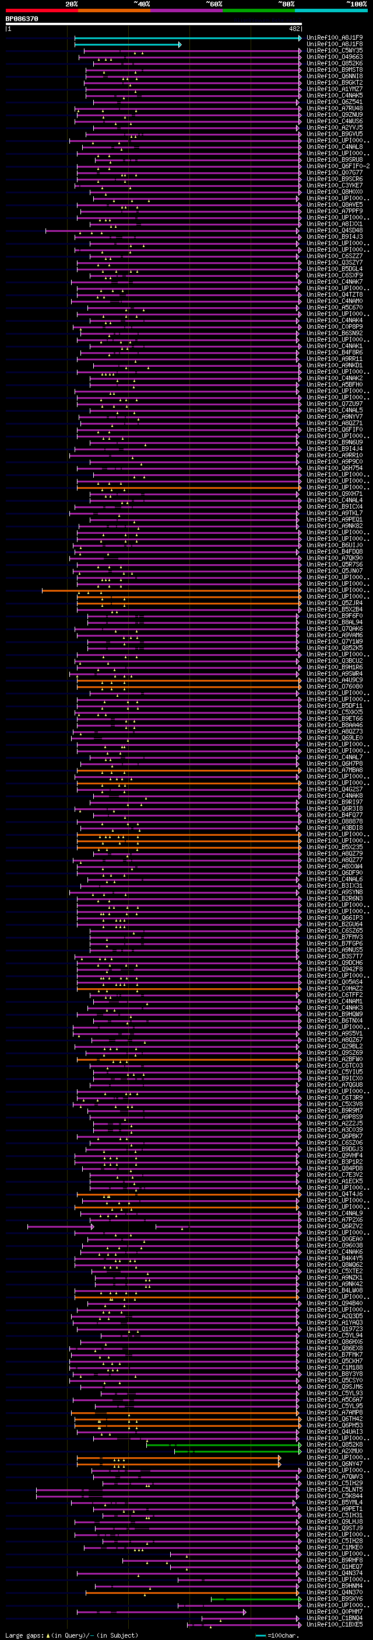Click the UniRef100_C4NAL8 label
Screen dimensions: 373x1640
(x=334, y=147)
